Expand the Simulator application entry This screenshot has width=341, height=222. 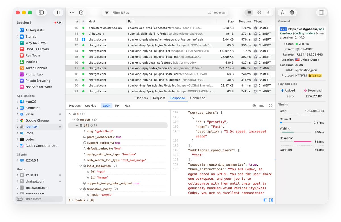[18, 108]
